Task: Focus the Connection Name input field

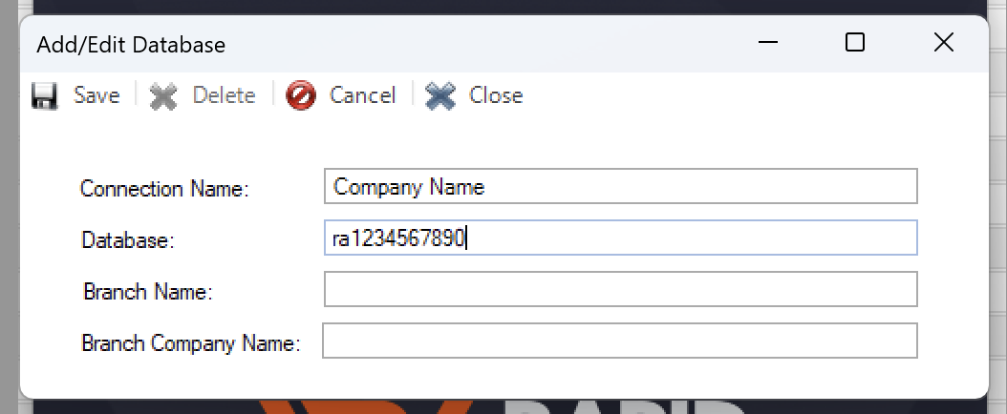Action: pyautogui.click(x=620, y=186)
